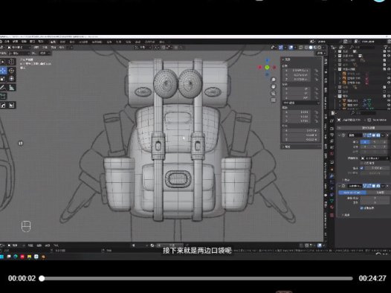Toggle mirror modifier Y axis button

point(375,142)
